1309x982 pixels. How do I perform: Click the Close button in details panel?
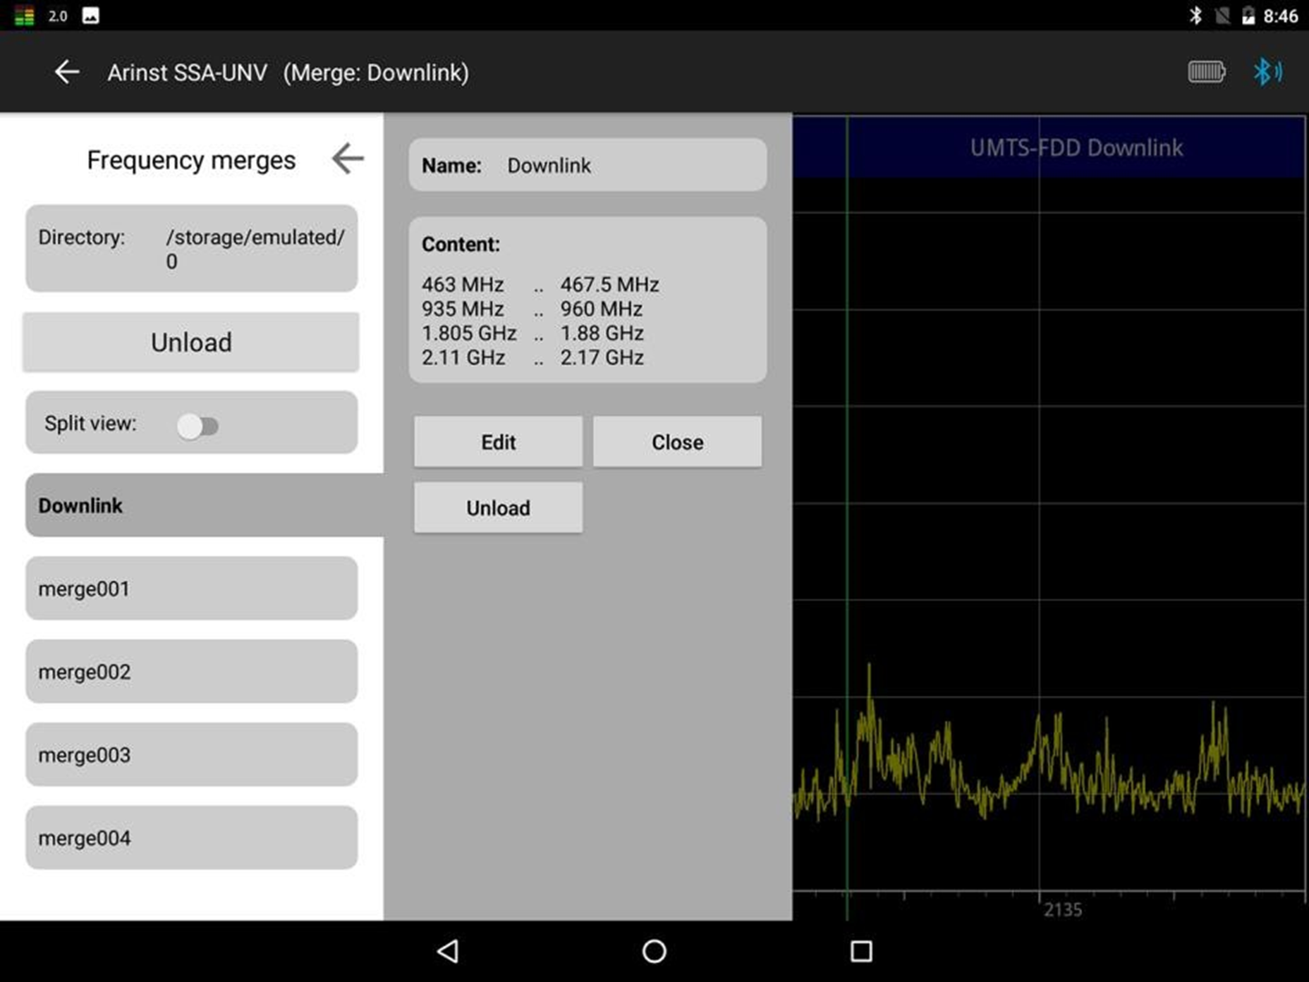click(x=677, y=442)
